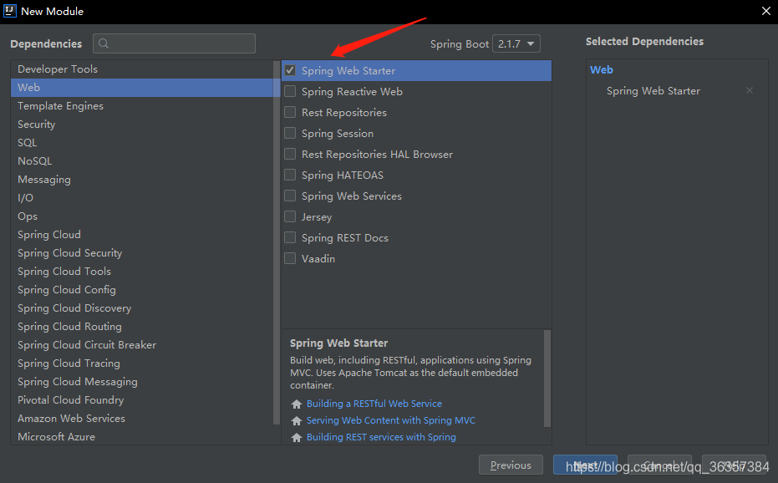Open Serving Web Content with Spring MVC link
778x483 pixels.
[390, 420]
